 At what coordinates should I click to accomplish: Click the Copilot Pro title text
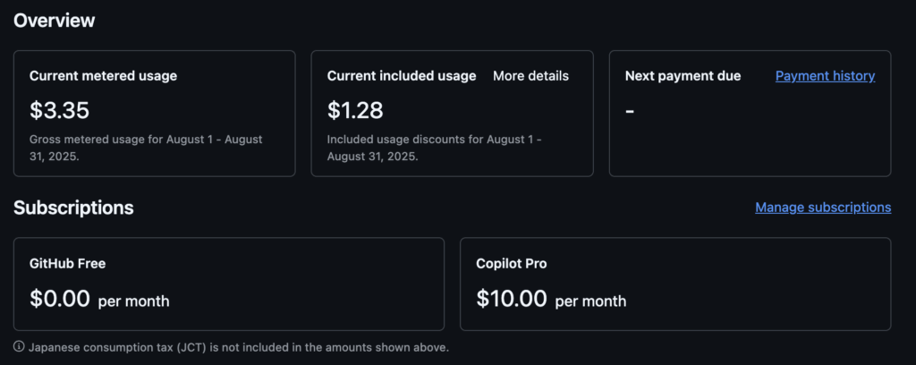tap(511, 264)
